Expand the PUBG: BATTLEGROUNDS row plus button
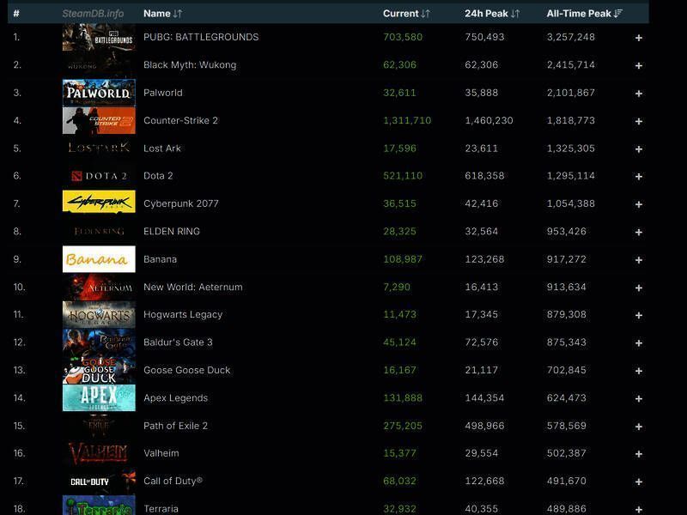 (638, 38)
